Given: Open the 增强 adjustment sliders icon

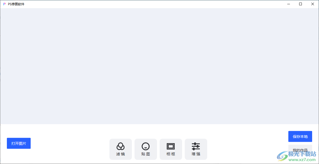Looking at the screenshot, I should tap(196, 146).
